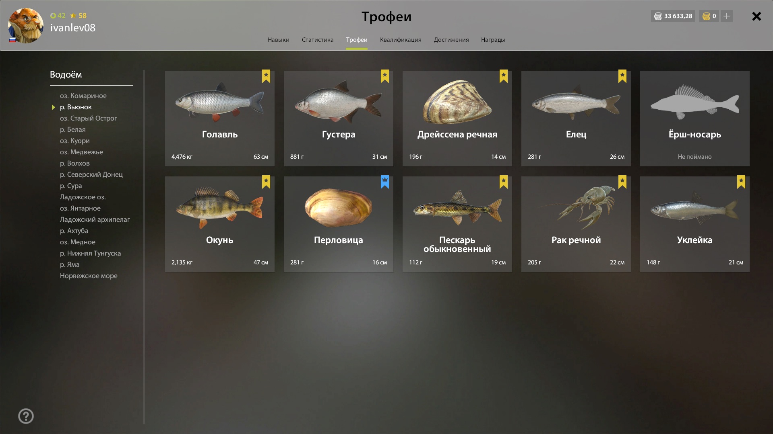Go to the Достижения tab
Image resolution: width=773 pixels, height=434 pixels.
451,40
